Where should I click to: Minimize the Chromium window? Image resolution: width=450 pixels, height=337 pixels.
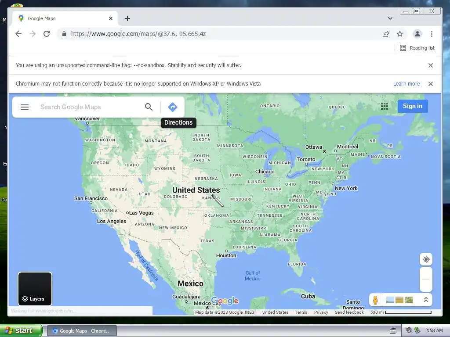(x=406, y=11)
